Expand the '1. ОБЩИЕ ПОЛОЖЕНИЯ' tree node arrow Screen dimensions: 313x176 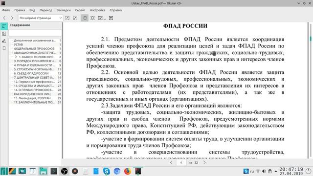pos(16,57)
